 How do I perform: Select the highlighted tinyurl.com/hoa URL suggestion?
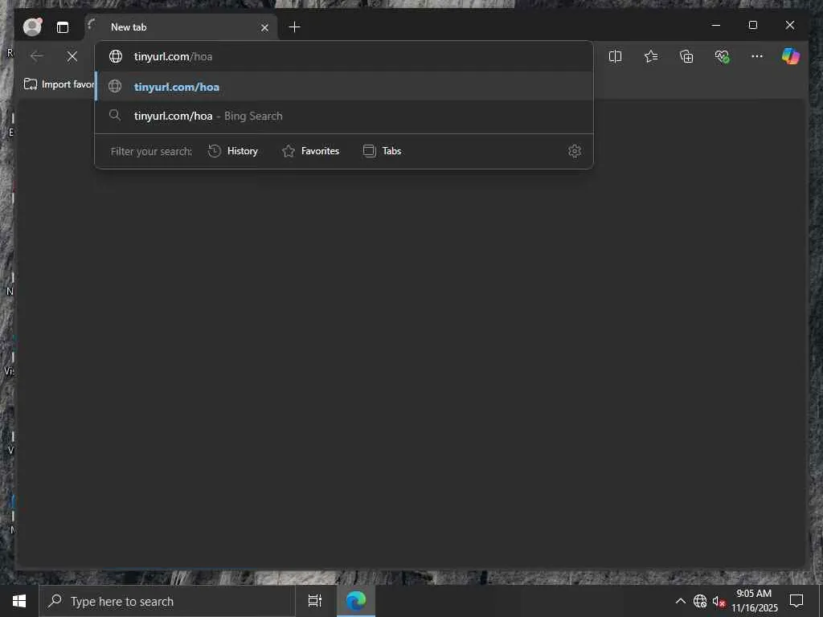pyautogui.click(x=344, y=87)
